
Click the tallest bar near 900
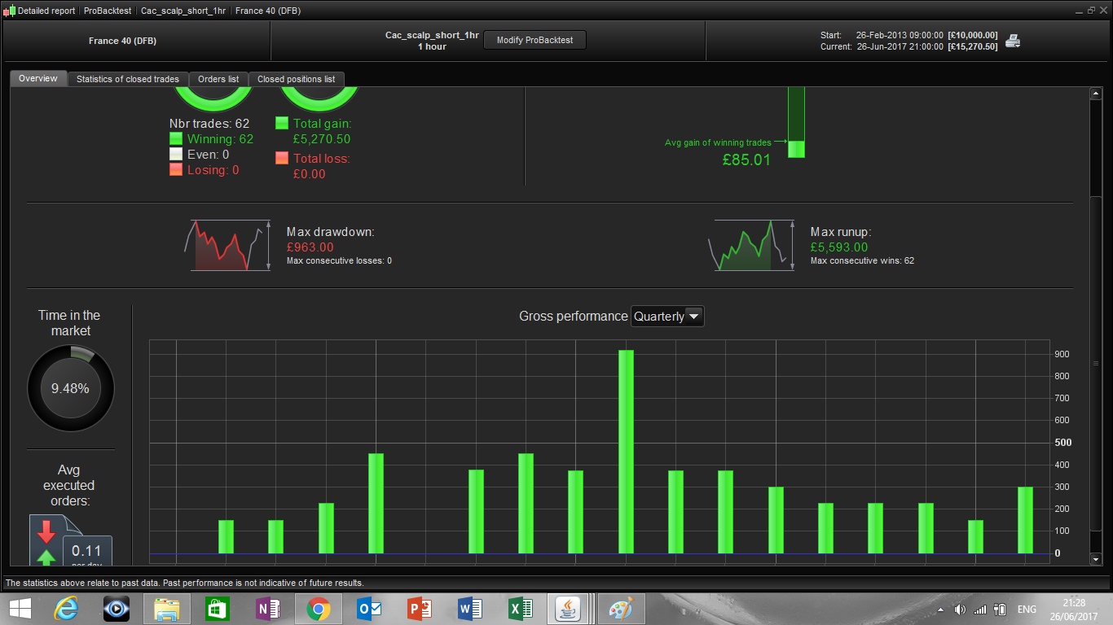[626, 452]
